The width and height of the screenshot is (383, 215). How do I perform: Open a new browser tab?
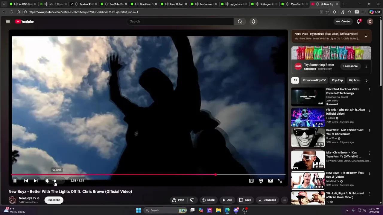click(x=344, y=4)
